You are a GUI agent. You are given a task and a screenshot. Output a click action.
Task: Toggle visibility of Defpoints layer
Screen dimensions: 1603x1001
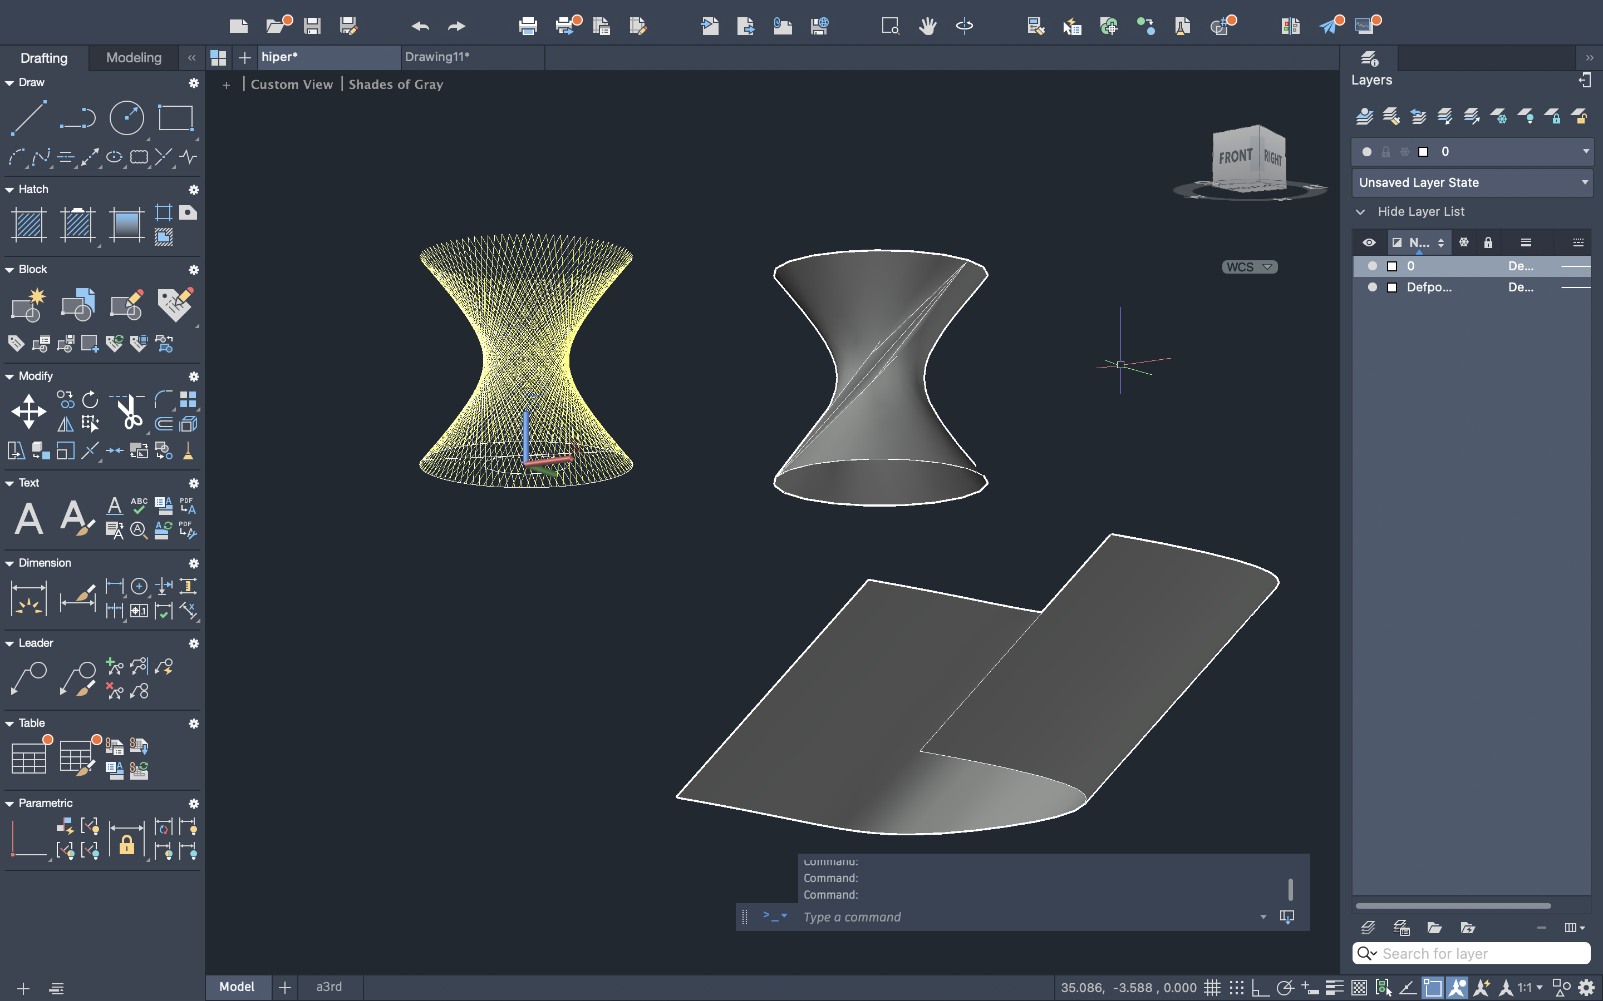pyautogui.click(x=1372, y=288)
